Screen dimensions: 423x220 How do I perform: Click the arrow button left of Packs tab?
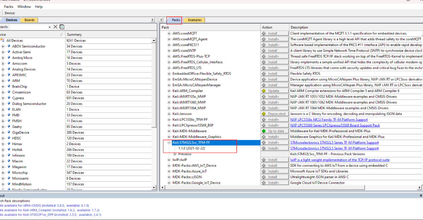point(161,20)
